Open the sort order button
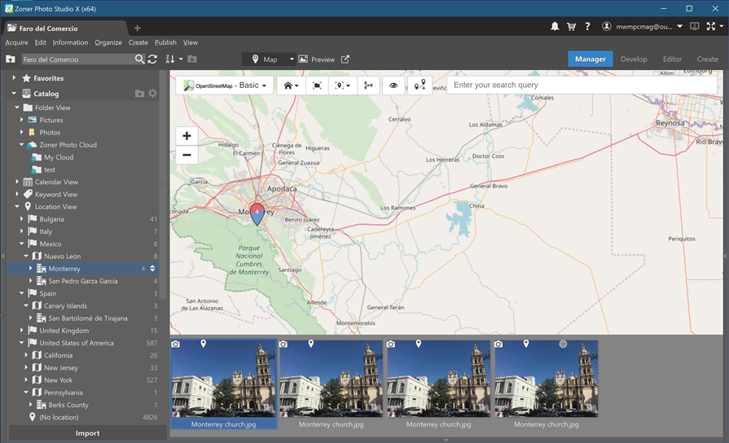Screen dimensions: 729x443 tap(170, 59)
